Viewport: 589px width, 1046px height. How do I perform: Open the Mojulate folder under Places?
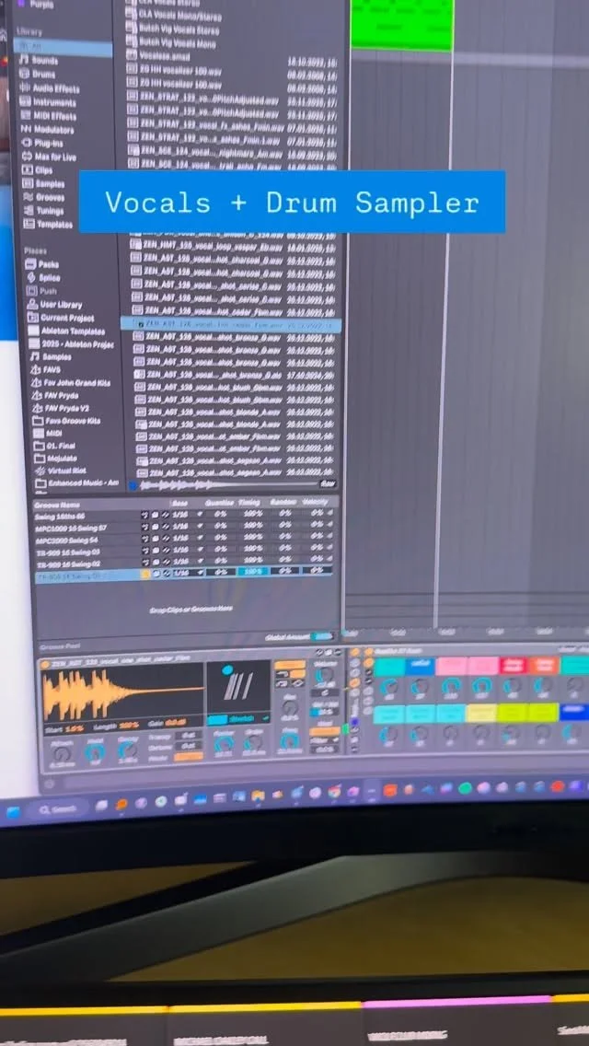point(56,459)
